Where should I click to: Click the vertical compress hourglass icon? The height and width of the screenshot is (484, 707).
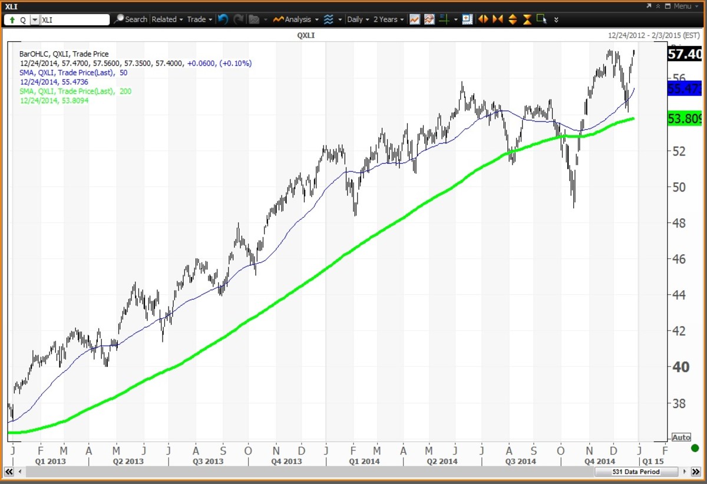click(x=527, y=19)
